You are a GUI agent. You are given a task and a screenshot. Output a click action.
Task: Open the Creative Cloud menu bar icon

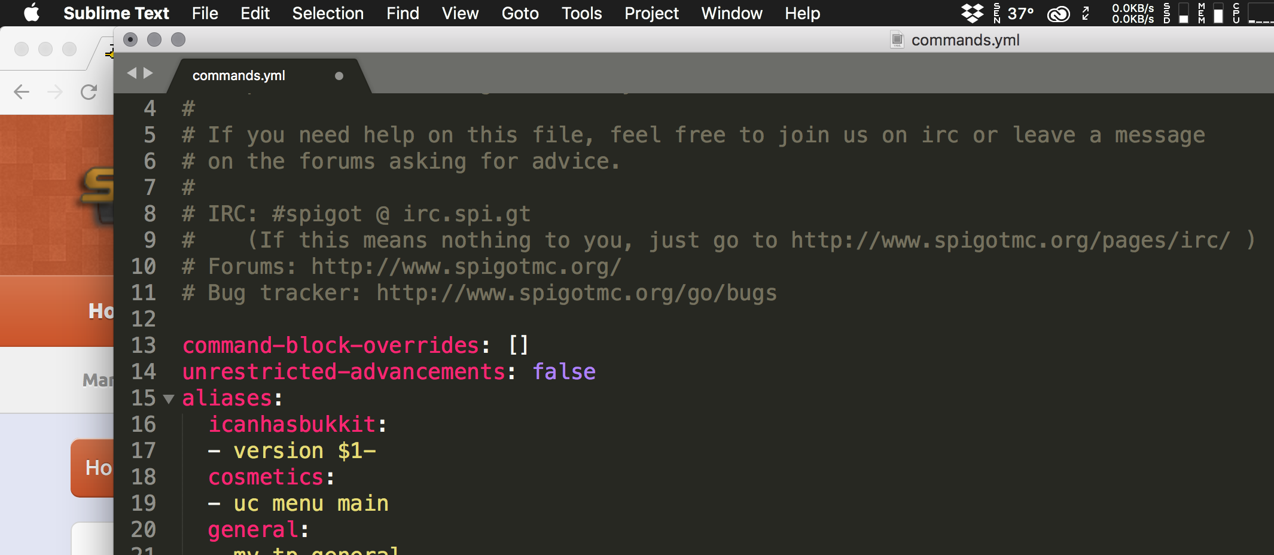[x=1058, y=13]
